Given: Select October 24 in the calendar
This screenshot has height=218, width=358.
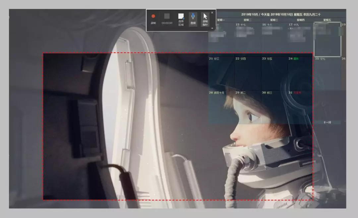Looking at the screenshot, I should [301, 73].
